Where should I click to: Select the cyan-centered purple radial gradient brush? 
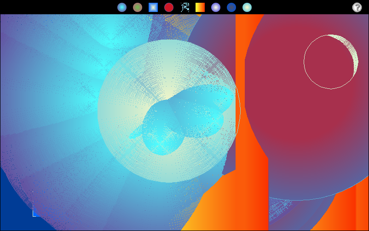coord(122,7)
